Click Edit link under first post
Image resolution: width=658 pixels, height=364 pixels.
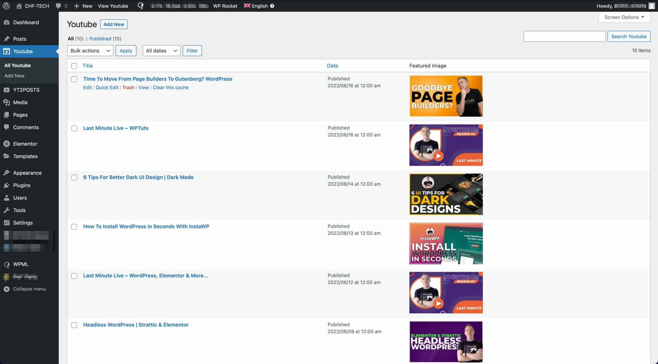87,87
